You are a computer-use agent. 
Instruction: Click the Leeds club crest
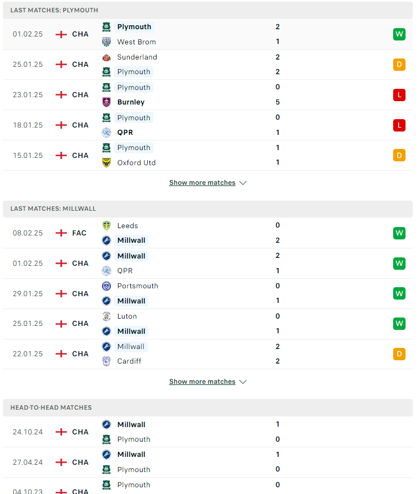(x=106, y=225)
